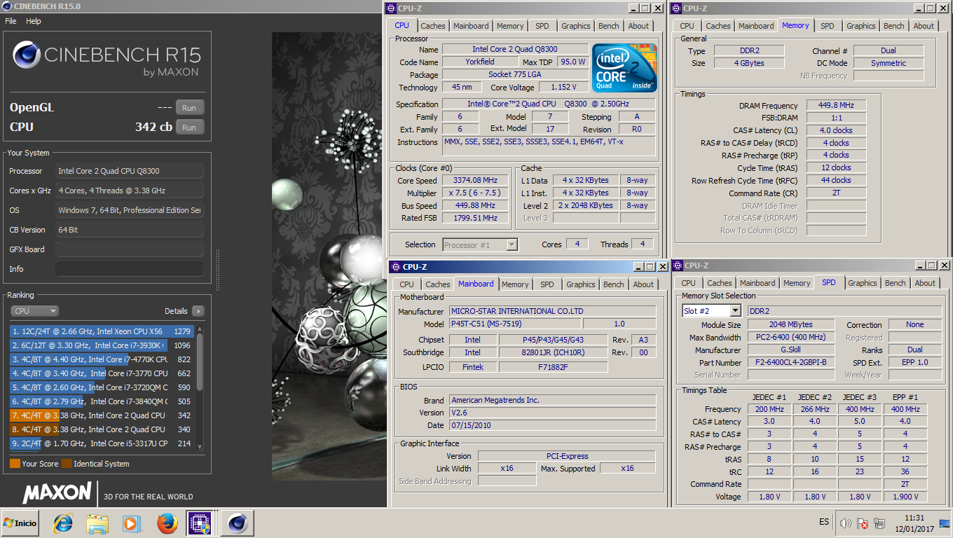Click title bar icon of Memory CPU-Z window

pos(676,8)
